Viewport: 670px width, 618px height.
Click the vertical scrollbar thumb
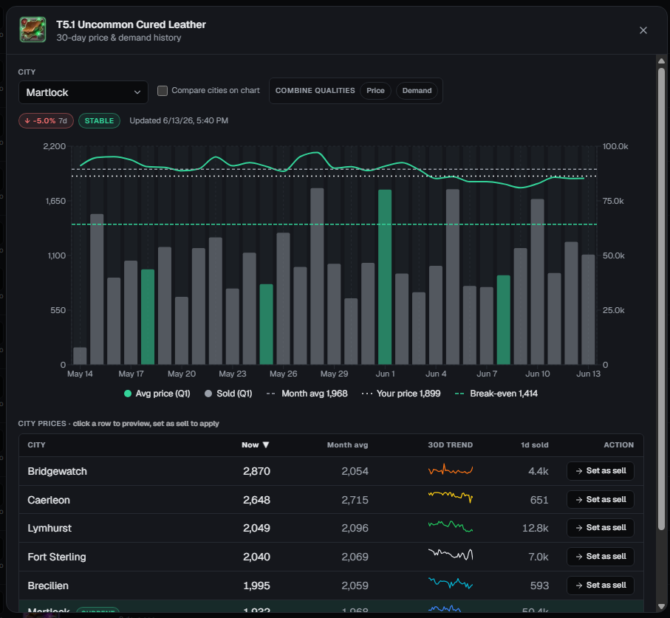(x=661, y=299)
